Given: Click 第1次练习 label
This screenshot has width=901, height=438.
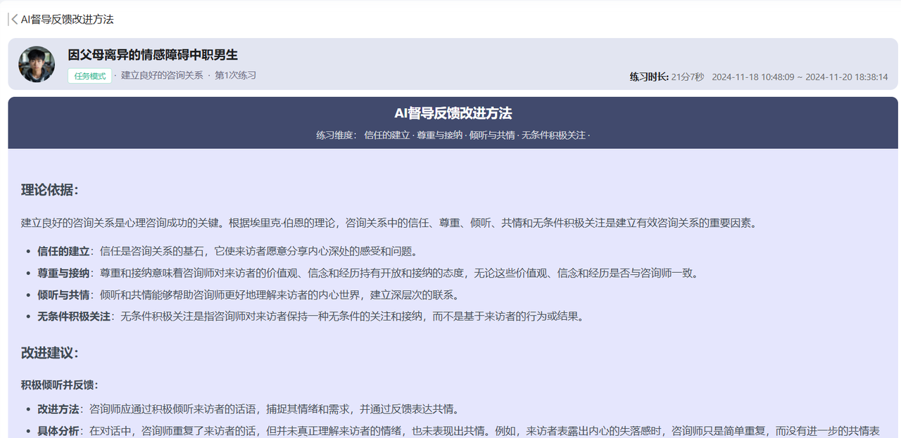Looking at the screenshot, I should coord(235,75).
